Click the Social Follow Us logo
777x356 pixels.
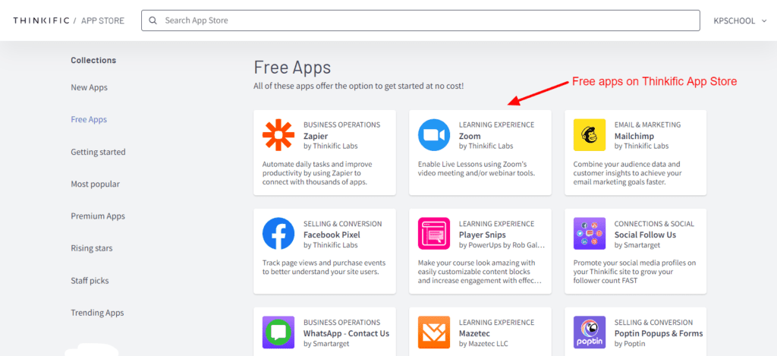click(590, 234)
